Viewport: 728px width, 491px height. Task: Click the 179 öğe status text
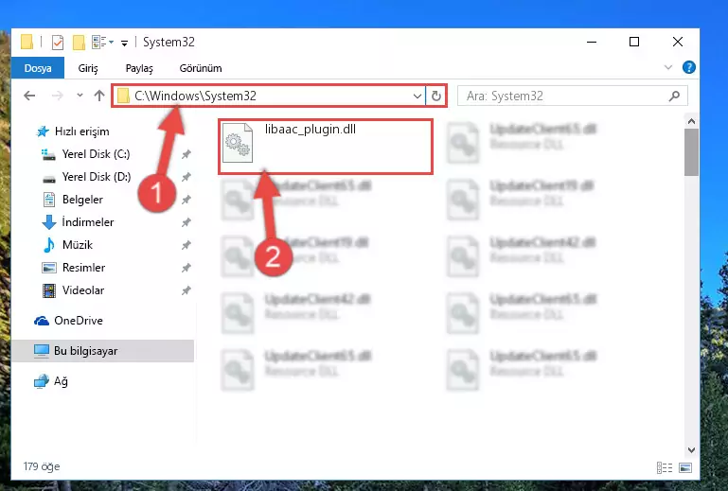[42, 466]
